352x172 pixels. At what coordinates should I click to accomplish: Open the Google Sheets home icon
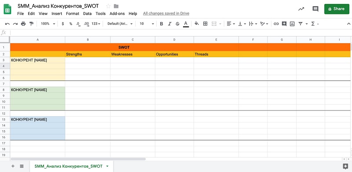7,9
